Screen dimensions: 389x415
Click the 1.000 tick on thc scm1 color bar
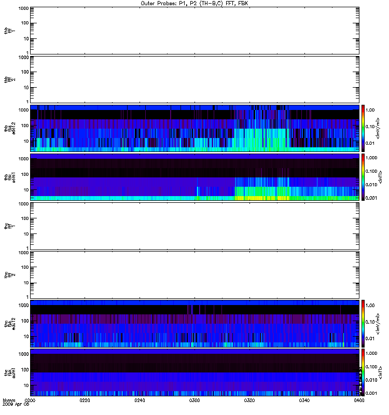[x=371, y=353]
